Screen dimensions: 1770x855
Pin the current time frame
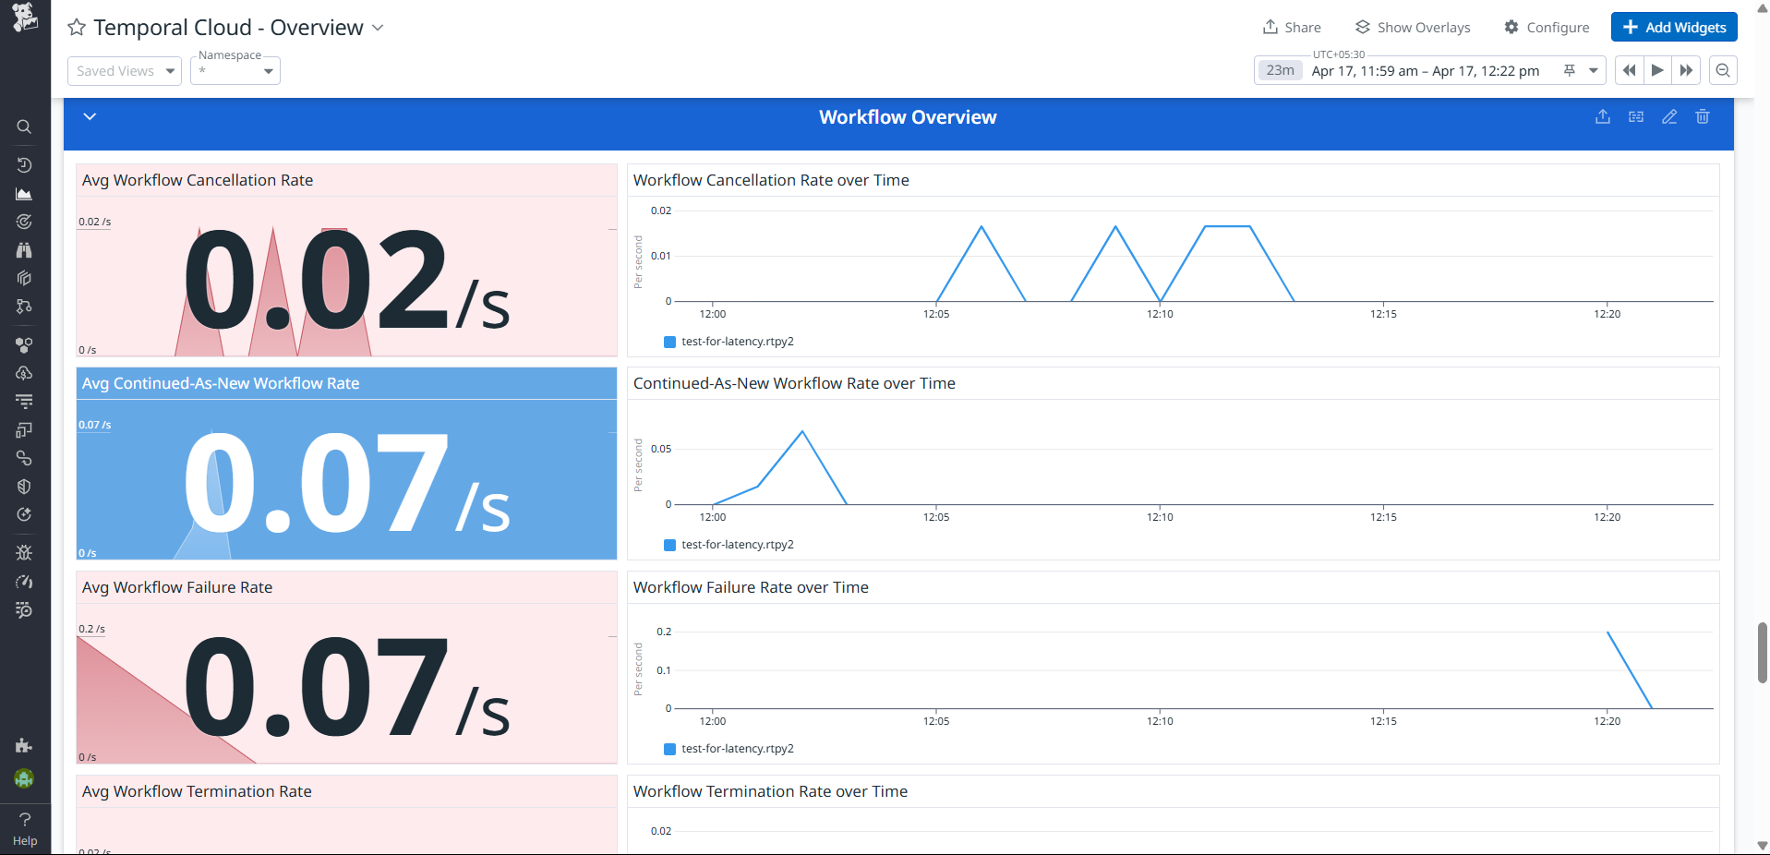click(x=1570, y=70)
